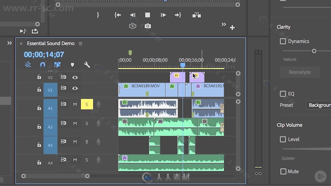
Task: Click the timecode 00;00;14;07 field
Action: tap(44, 55)
